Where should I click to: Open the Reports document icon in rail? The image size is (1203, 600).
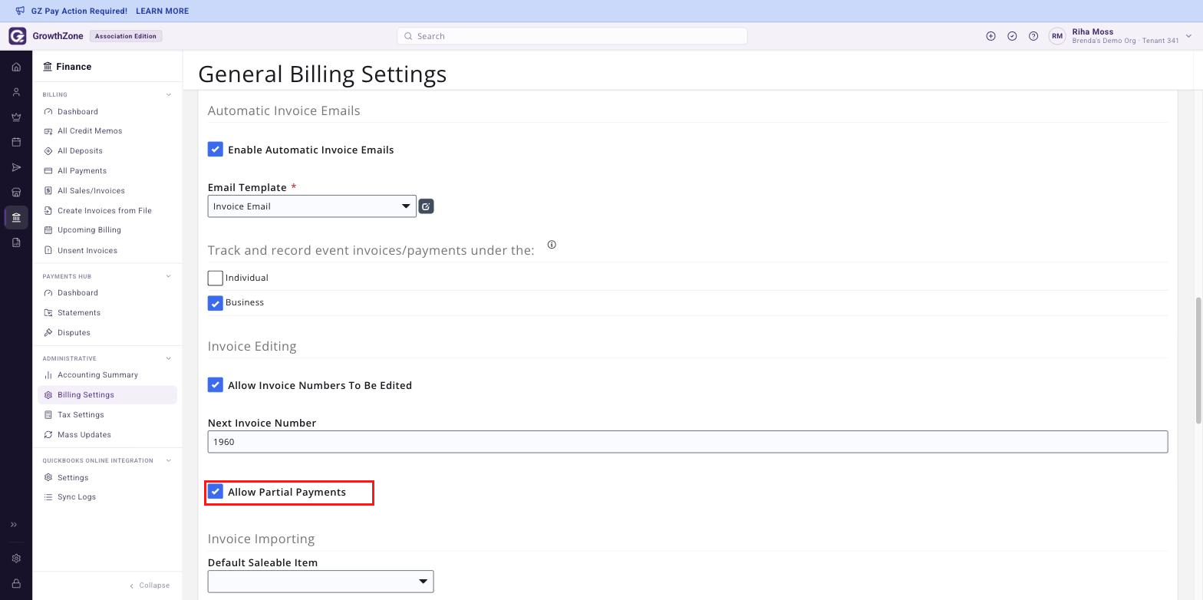(16, 242)
